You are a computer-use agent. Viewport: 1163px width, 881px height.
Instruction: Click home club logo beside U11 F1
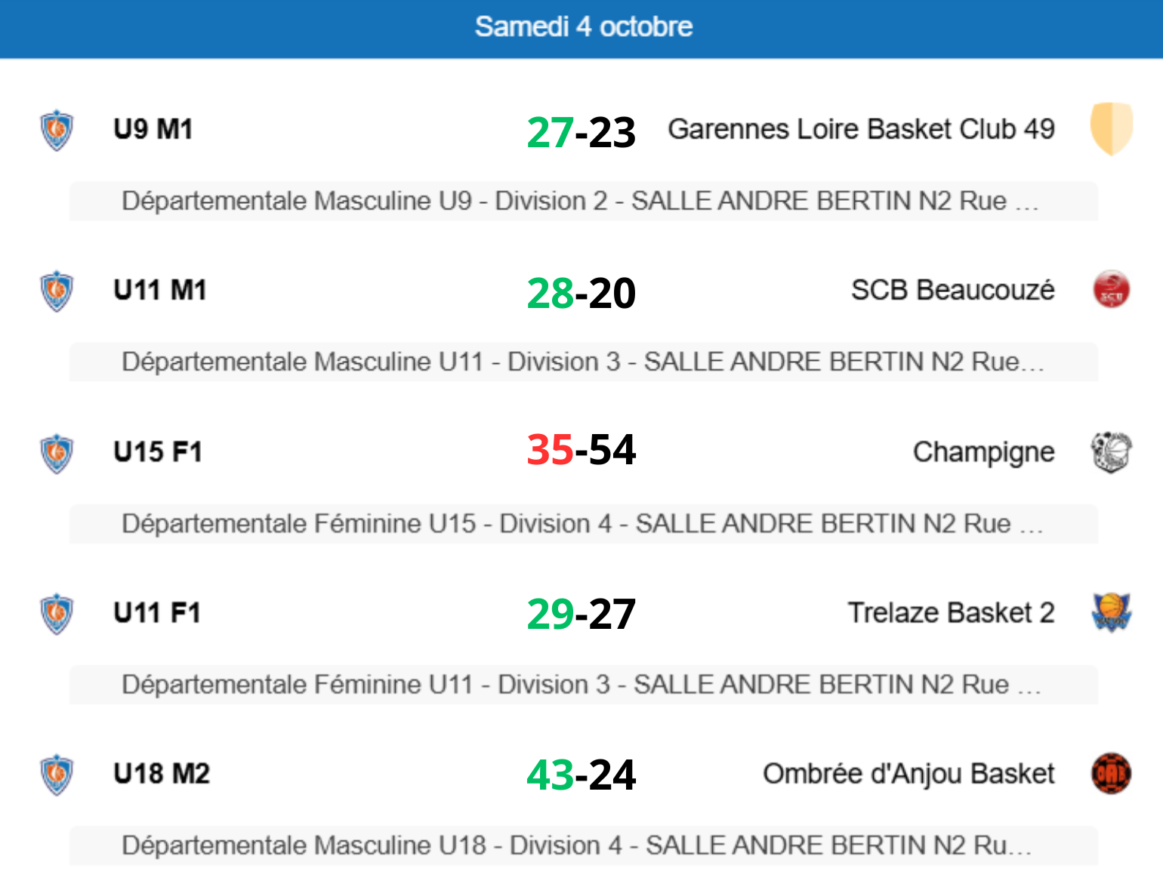click(x=57, y=614)
